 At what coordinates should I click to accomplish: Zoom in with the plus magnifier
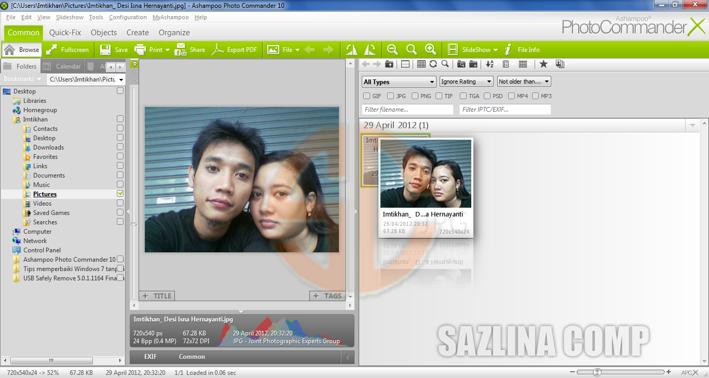pyautogui.click(x=430, y=49)
